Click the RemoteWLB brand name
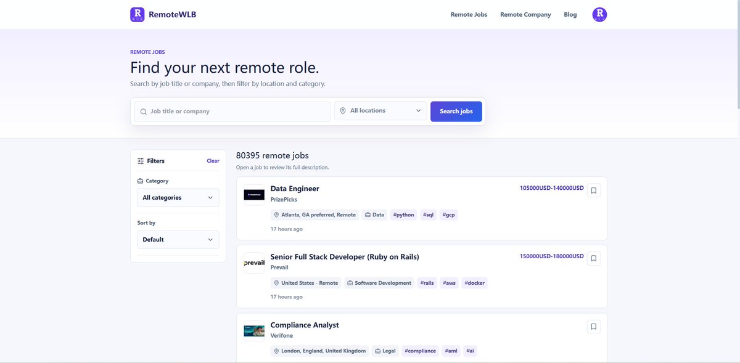Image resolution: width=740 pixels, height=363 pixels. pyautogui.click(x=173, y=14)
